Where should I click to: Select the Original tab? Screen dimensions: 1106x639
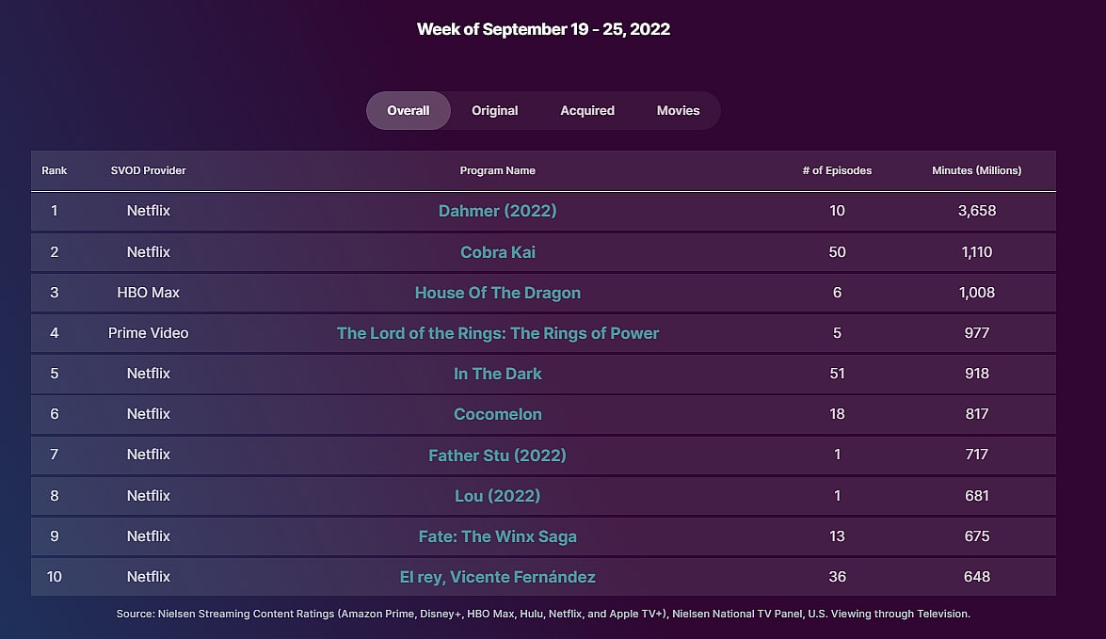tap(495, 111)
